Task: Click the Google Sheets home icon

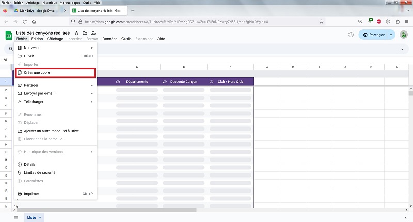Action: pos(9,35)
